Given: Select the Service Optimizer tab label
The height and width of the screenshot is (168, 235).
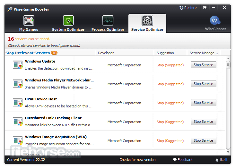Looking at the screenshot, I should pyautogui.click(x=147, y=29).
